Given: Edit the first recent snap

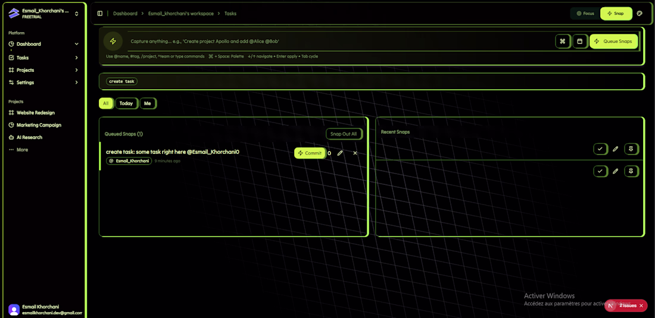Looking at the screenshot, I should tap(615, 149).
